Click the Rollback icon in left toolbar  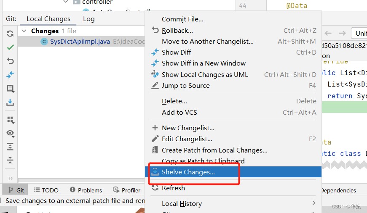pyautogui.click(x=11, y=61)
